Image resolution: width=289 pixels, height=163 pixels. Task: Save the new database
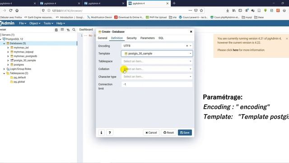tap(185, 133)
